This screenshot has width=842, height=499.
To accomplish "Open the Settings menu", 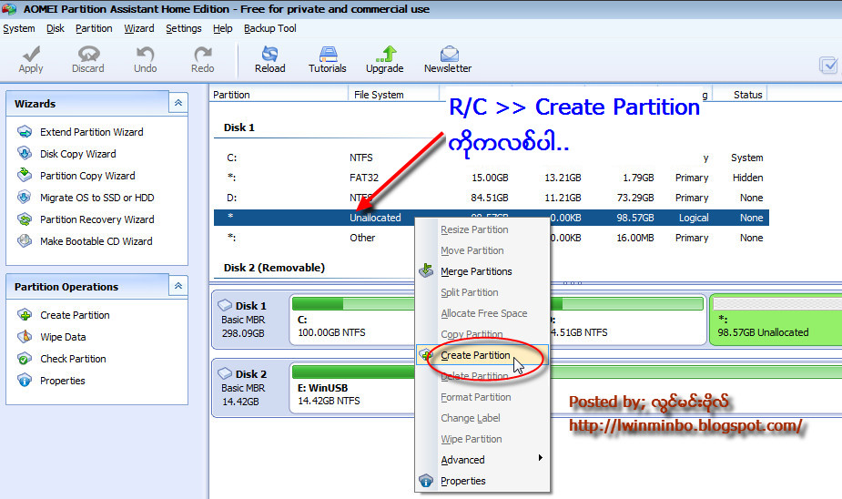I will [x=184, y=28].
